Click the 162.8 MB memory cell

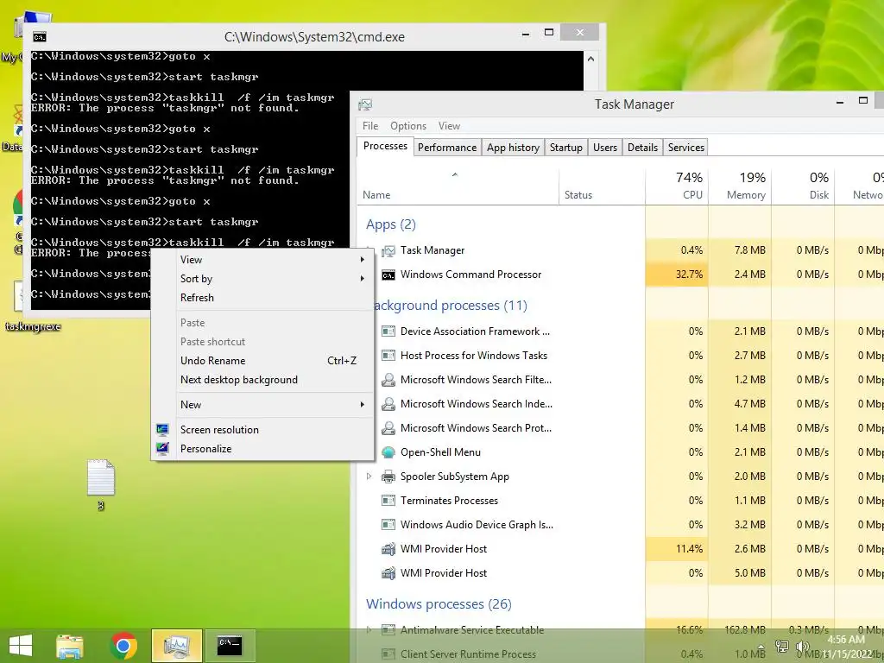740,629
